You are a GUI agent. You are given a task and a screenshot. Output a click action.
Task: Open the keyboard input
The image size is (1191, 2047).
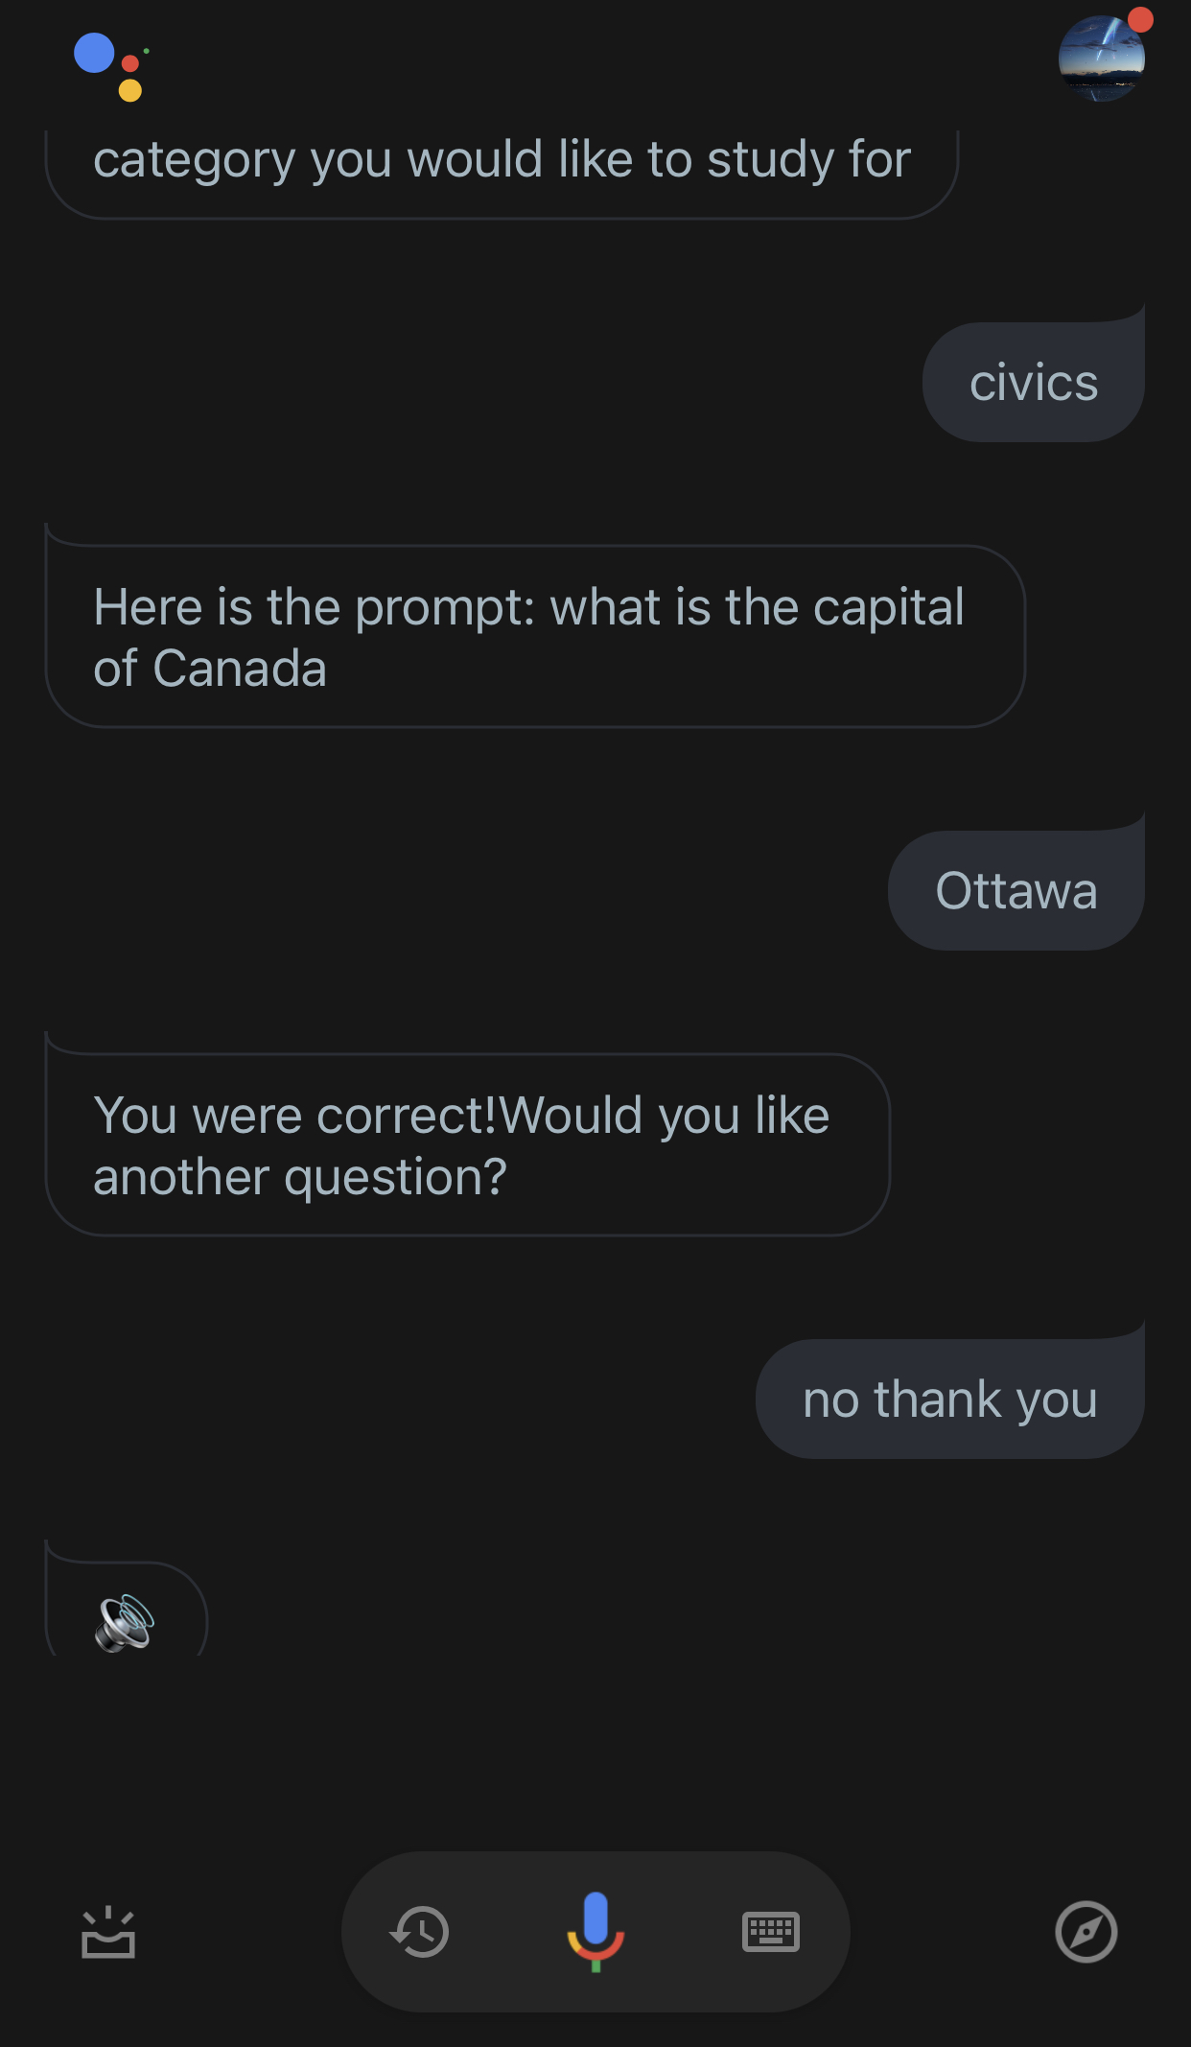pyautogui.click(x=770, y=1931)
